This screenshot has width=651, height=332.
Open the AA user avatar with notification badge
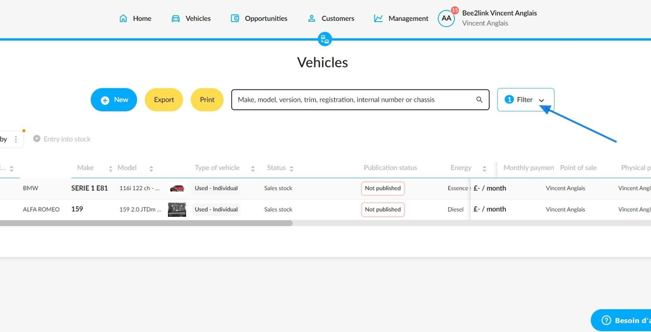[x=447, y=18]
